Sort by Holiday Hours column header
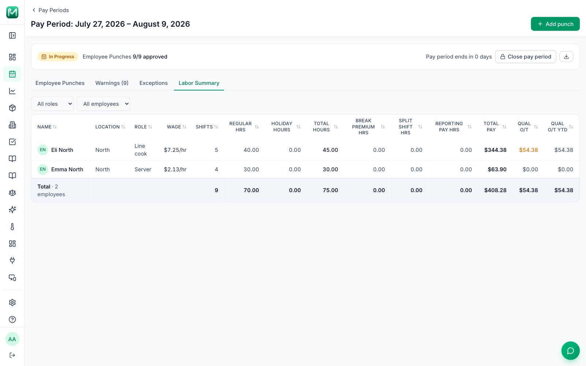This screenshot has height=366, width=586. coord(286,127)
